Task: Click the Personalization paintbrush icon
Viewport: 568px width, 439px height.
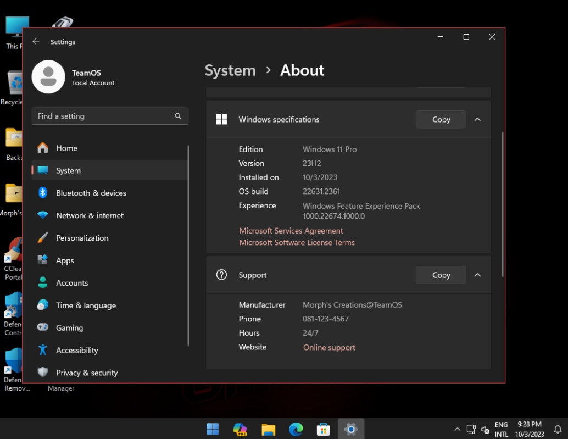Action: tap(43, 237)
